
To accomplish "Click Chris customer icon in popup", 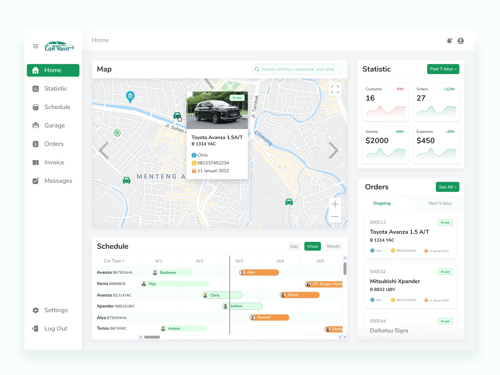I will click(x=194, y=155).
